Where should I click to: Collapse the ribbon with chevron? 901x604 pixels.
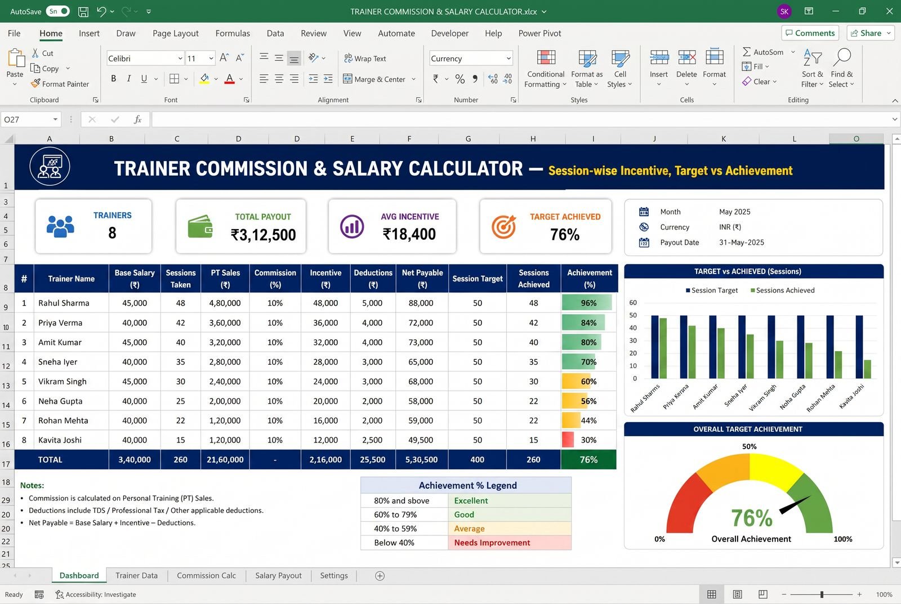[x=895, y=100]
